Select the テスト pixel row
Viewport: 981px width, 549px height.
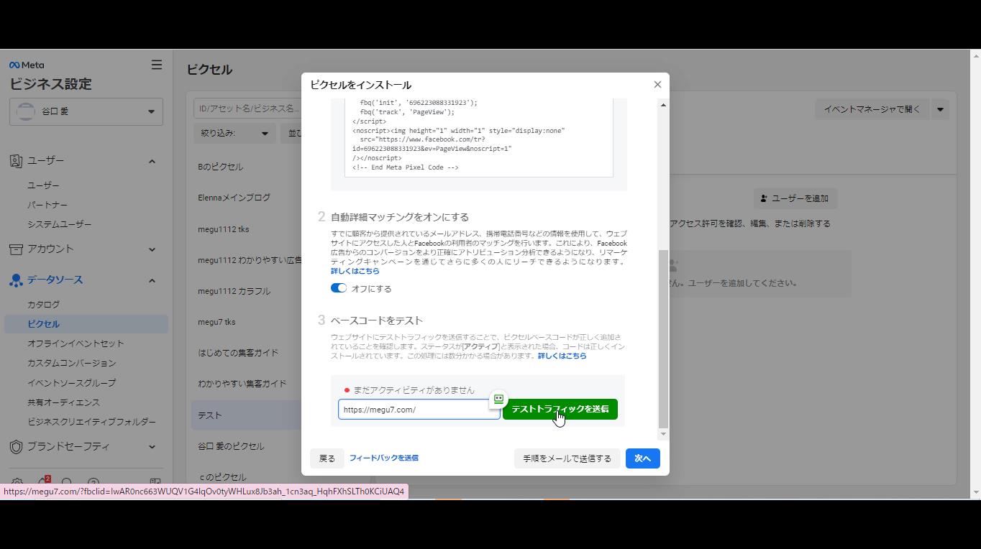tap(247, 415)
